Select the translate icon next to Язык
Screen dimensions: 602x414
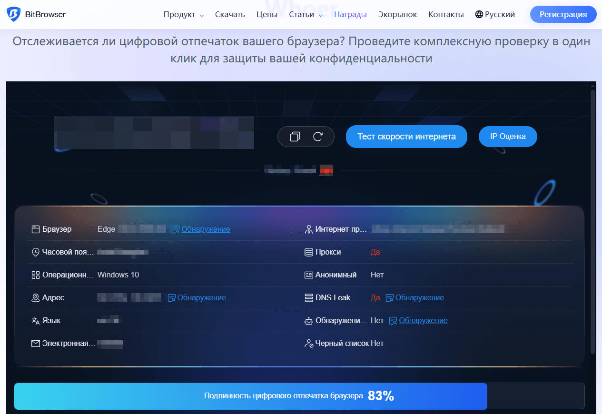coord(36,320)
